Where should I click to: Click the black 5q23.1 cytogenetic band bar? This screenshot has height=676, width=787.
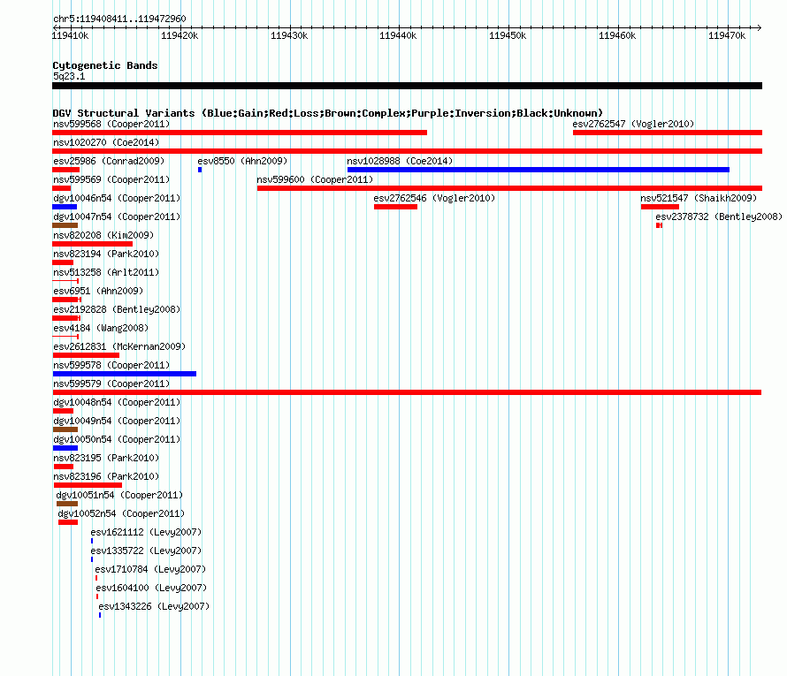click(407, 86)
